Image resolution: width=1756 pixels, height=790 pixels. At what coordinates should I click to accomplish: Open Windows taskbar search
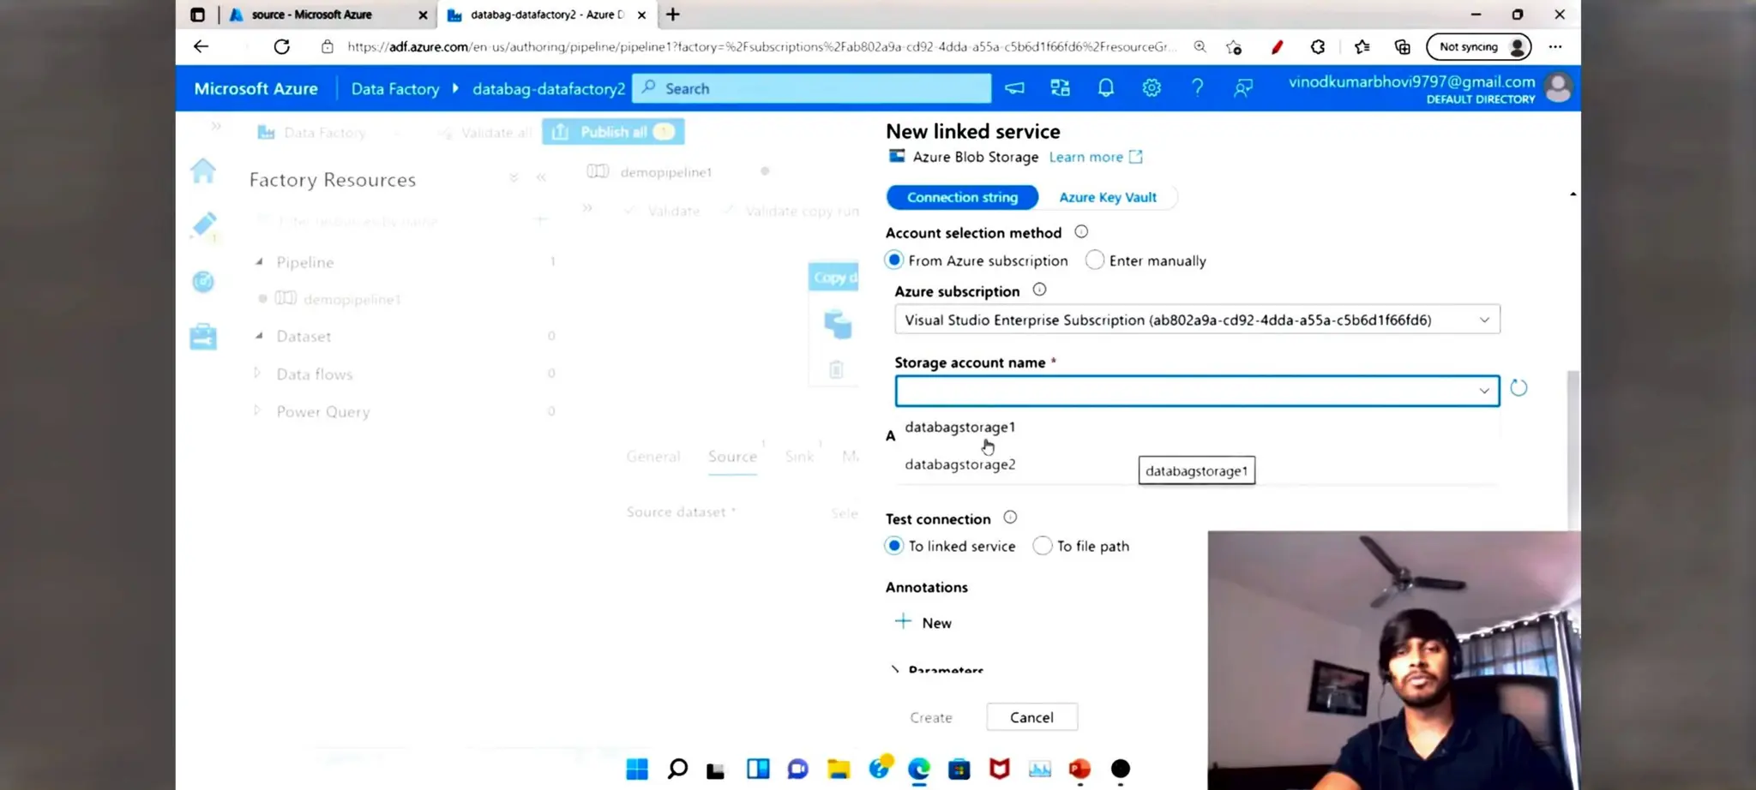(677, 769)
